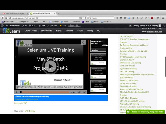166x124 pixels.
Task: Toggle the video fullscreen icon
Action: pyautogui.click(x=84, y=92)
